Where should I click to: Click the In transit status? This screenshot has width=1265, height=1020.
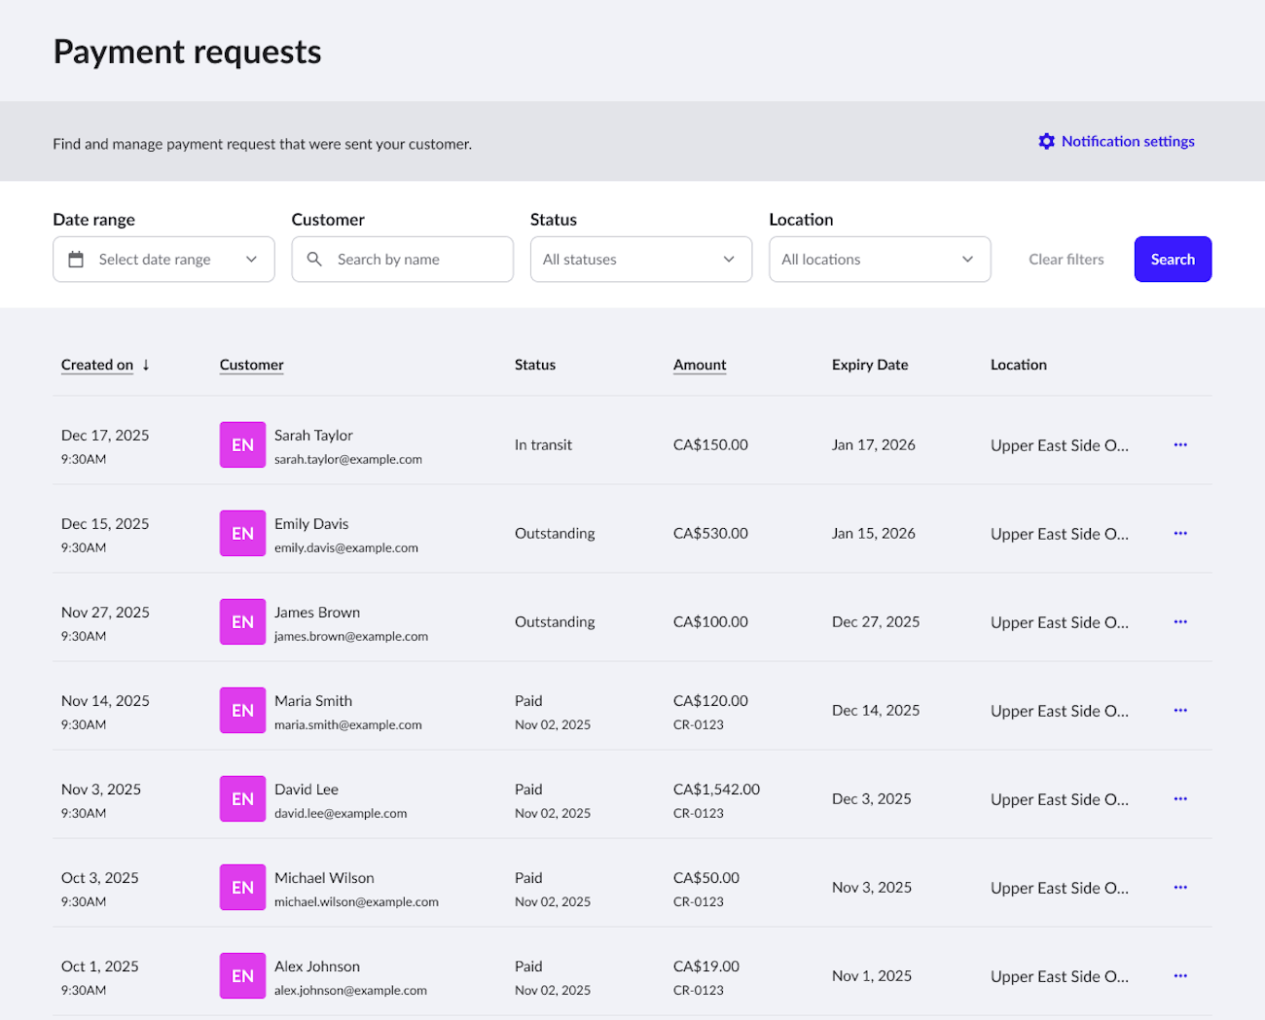(543, 444)
